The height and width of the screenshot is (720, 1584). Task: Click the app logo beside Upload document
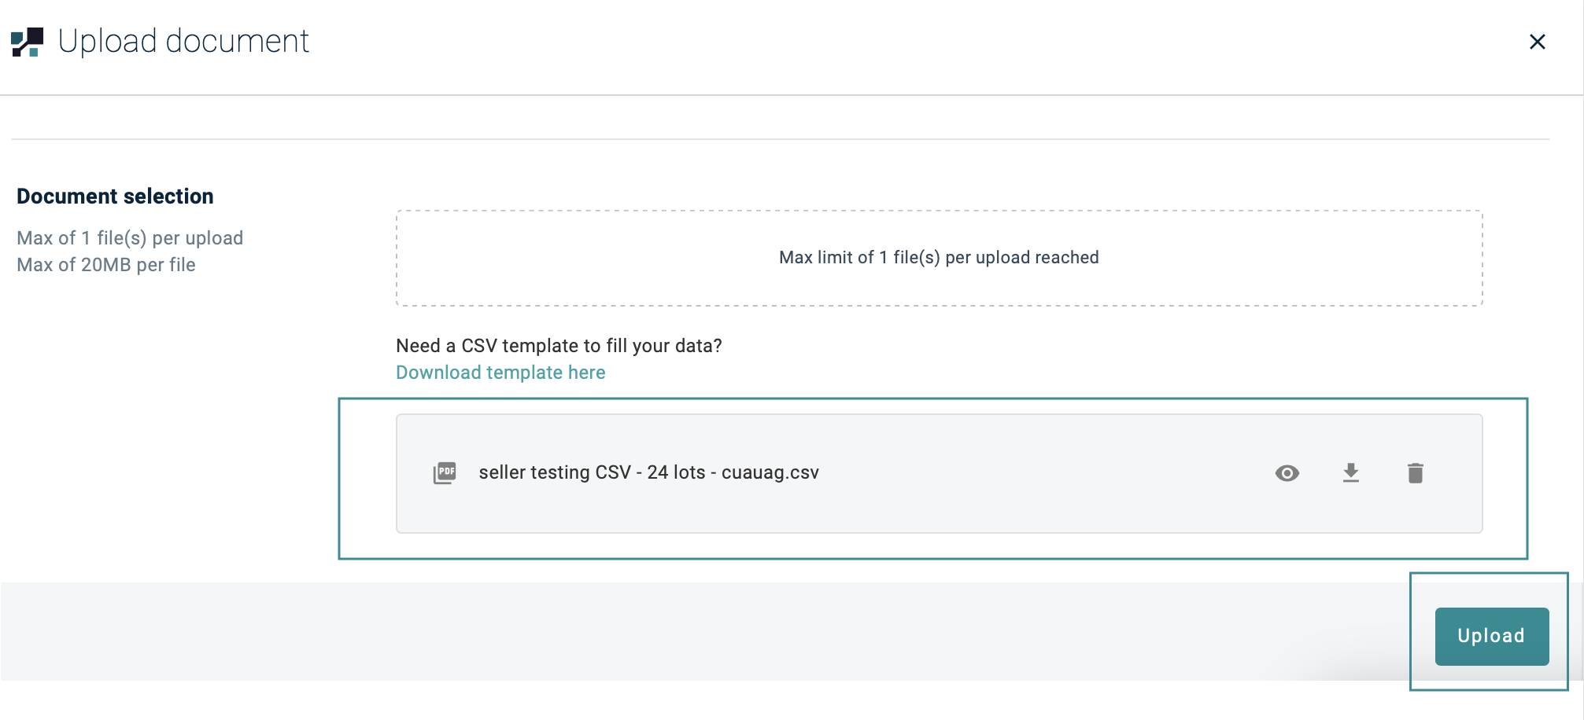28,42
